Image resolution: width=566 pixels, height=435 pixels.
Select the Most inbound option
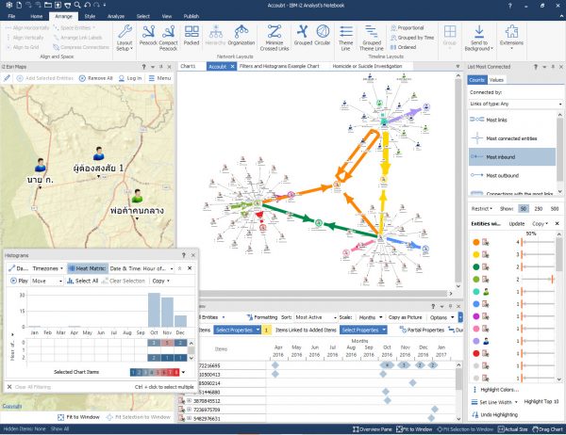click(512, 157)
